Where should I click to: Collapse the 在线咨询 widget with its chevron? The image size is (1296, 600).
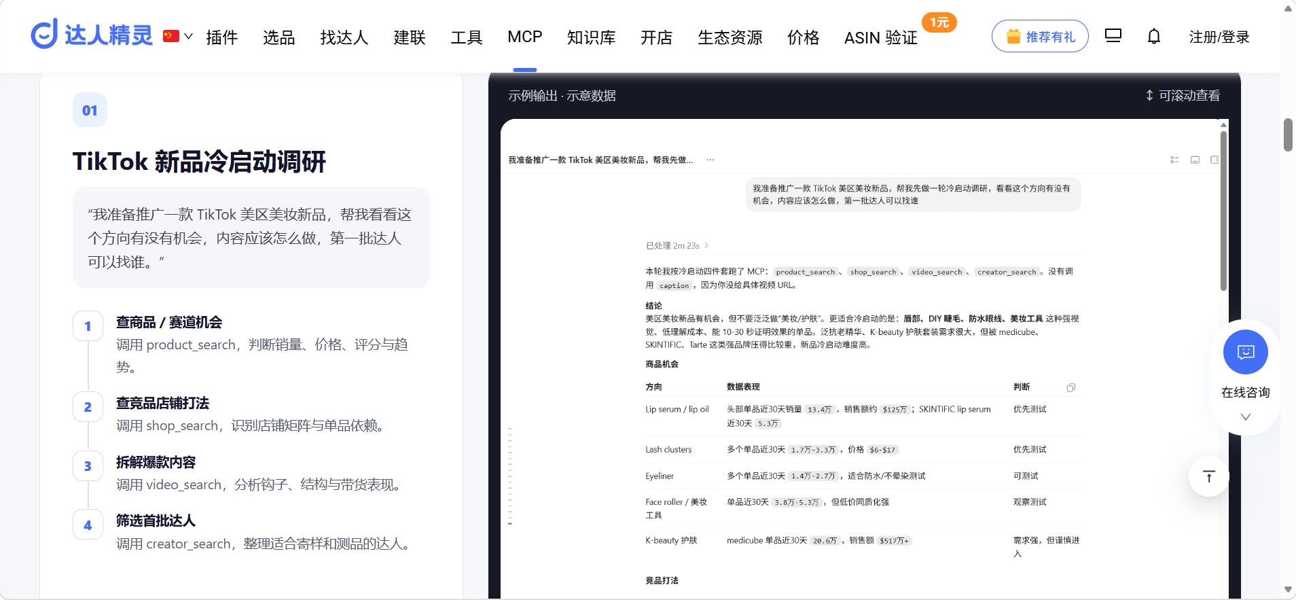click(1246, 417)
